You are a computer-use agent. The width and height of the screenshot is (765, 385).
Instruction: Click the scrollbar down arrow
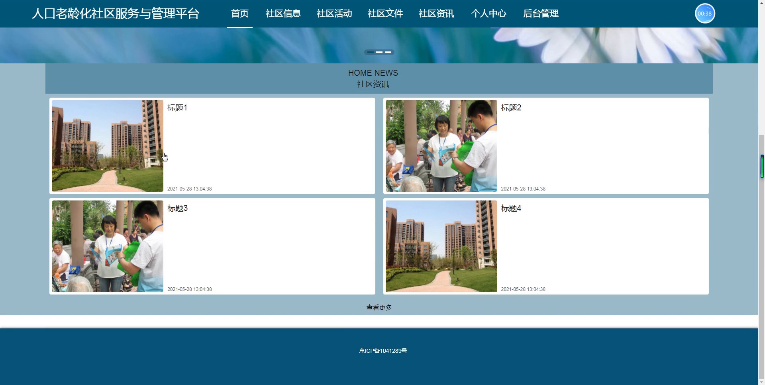761,382
